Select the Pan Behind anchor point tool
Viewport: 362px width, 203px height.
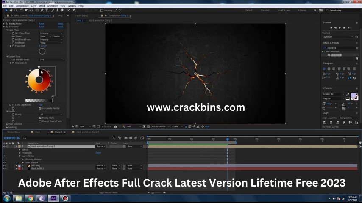(x=31, y=11)
